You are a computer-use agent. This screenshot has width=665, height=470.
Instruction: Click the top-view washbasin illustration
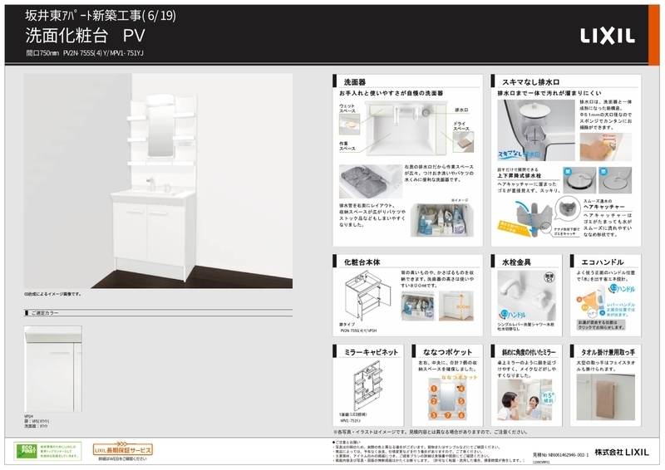point(406,129)
